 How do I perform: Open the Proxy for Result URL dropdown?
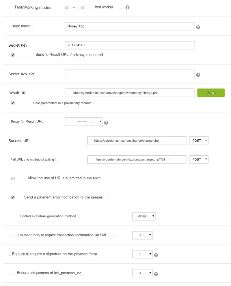click(x=84, y=122)
